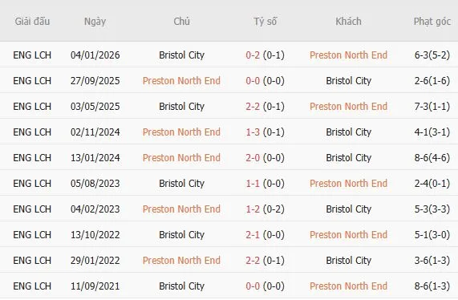
Task: Open the 0-0 score for 27/09/2025
Action: [253, 81]
